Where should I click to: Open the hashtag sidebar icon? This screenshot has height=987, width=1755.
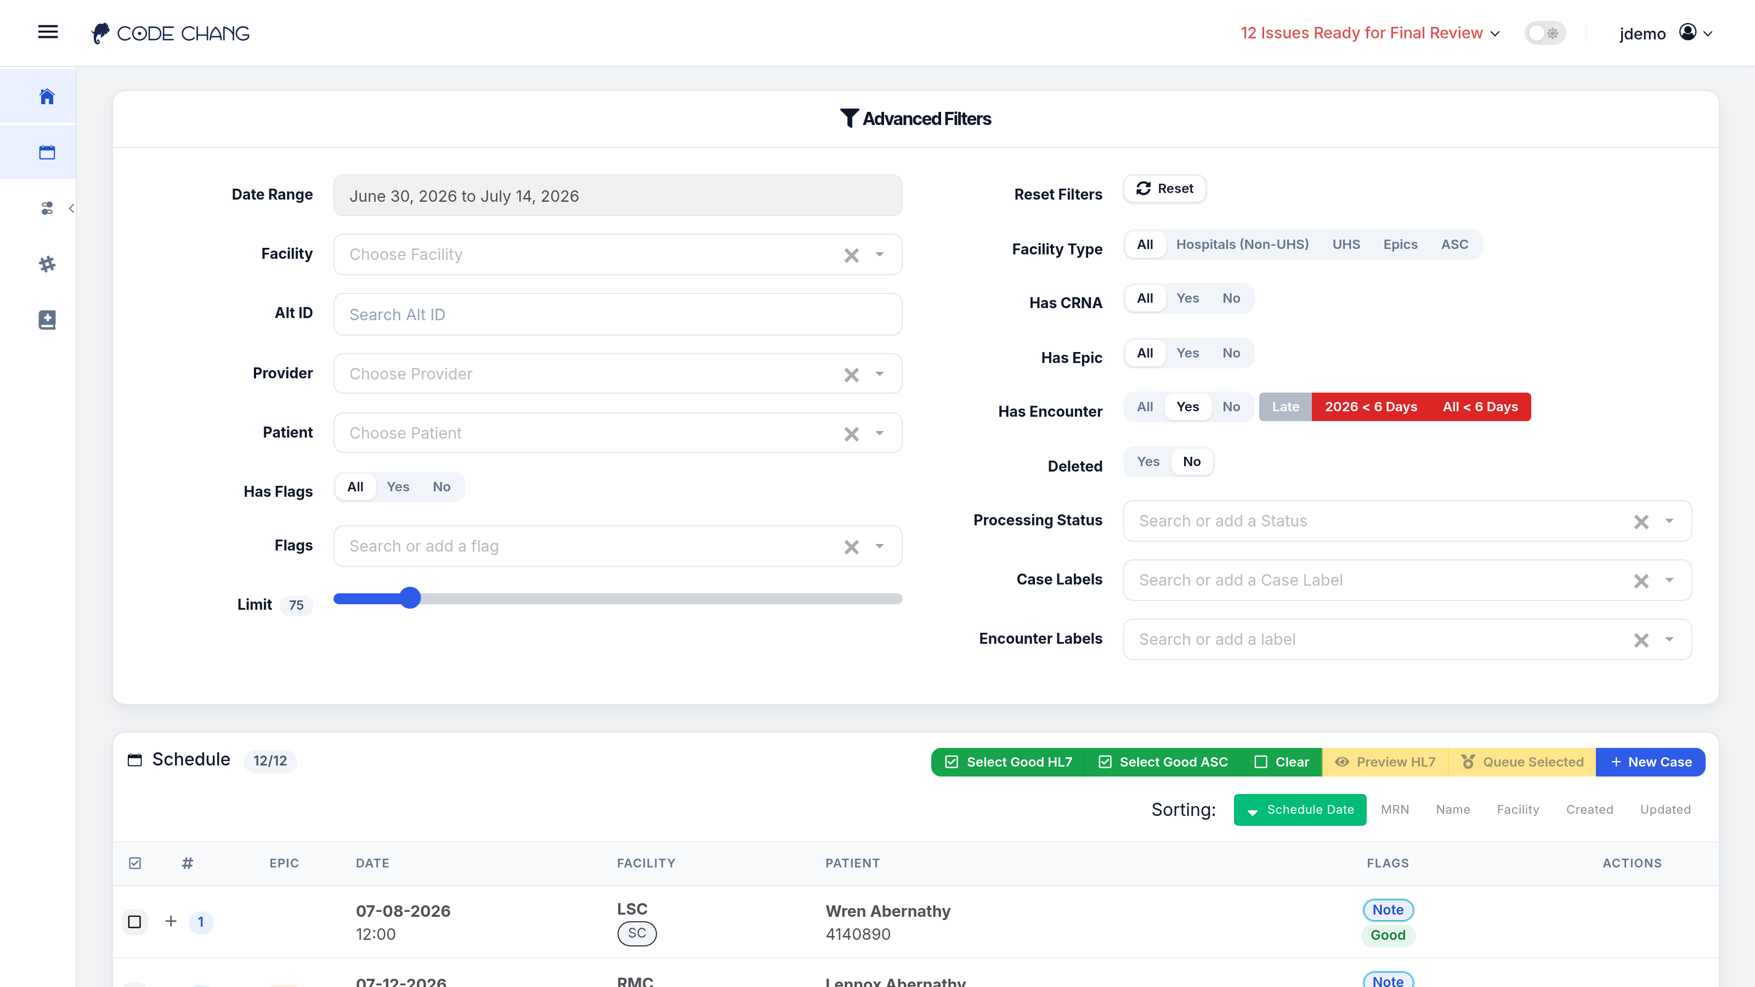[47, 264]
